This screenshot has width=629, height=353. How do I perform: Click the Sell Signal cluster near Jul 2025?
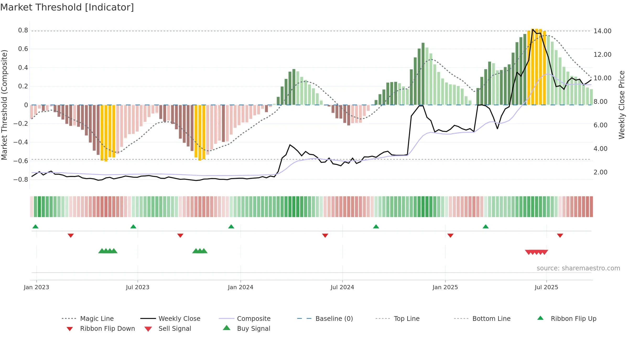[x=536, y=252]
